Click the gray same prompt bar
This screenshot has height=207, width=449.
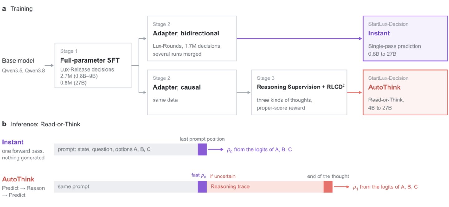tap(126, 187)
